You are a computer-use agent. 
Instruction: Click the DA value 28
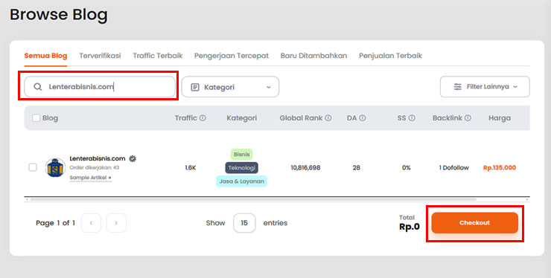(357, 168)
